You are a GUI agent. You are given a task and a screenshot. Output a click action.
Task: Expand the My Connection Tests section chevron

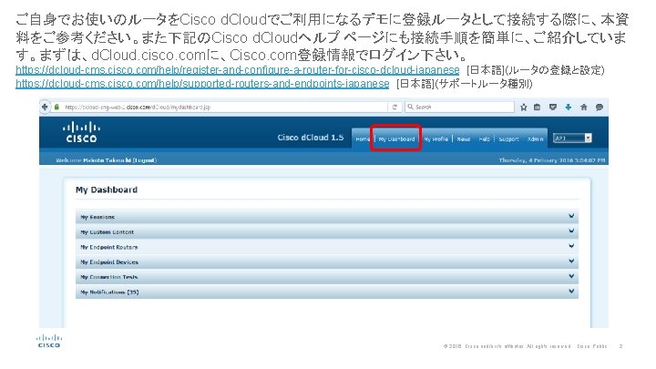pos(571,276)
